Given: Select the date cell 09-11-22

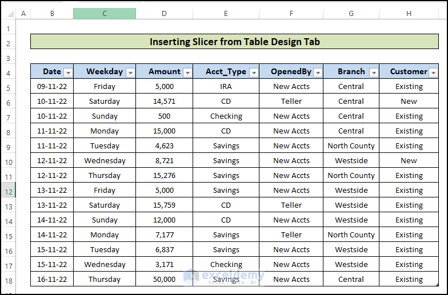Looking at the screenshot, I should point(52,87).
